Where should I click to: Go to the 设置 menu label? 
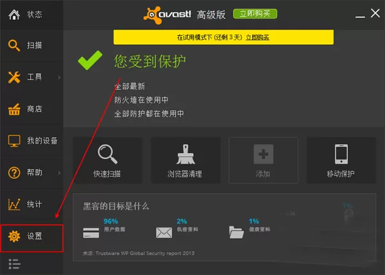point(35,237)
